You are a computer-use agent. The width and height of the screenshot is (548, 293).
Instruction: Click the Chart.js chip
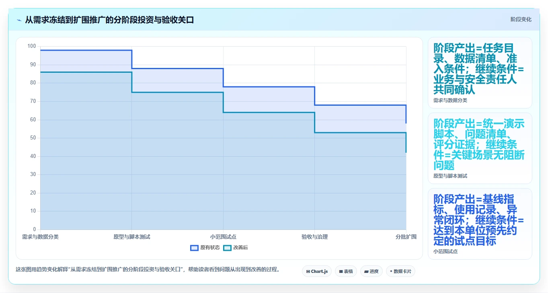tap(317, 271)
